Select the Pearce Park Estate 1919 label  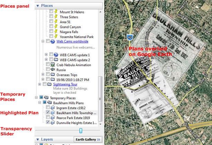tap(73, 118)
